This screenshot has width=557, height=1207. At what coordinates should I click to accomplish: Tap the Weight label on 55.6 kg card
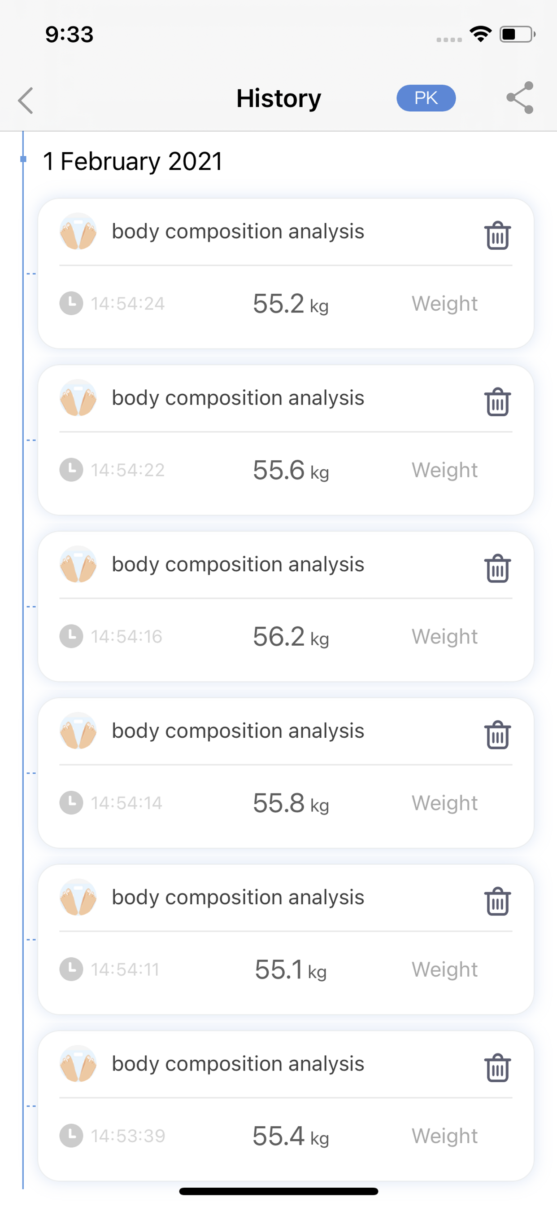445,470
